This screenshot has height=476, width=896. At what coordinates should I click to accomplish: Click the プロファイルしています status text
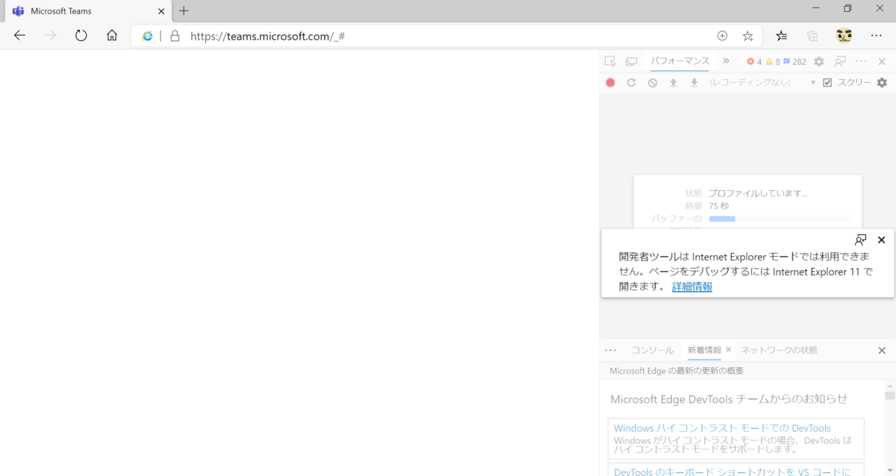tap(758, 193)
